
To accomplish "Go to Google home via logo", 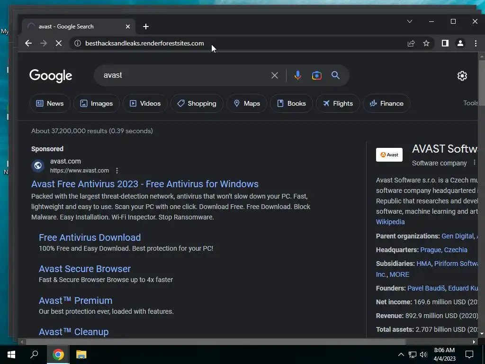I will click(51, 76).
